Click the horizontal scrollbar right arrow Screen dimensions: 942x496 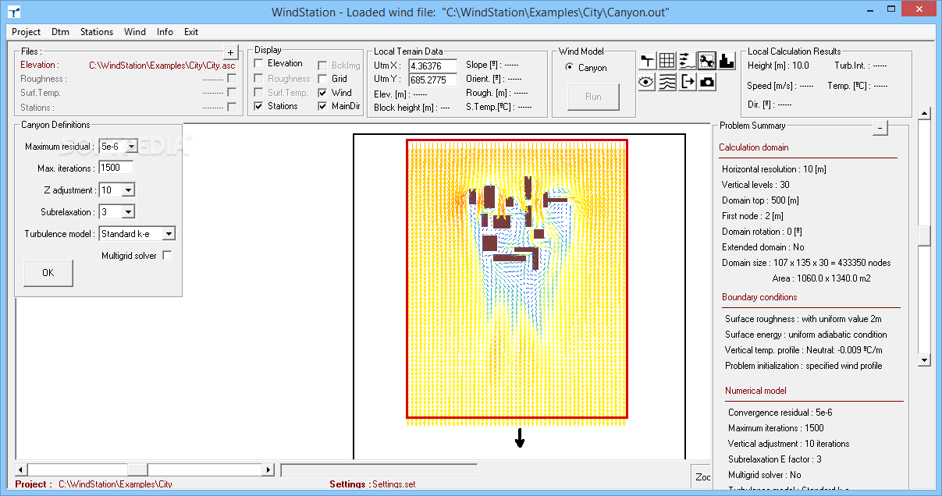[268, 469]
